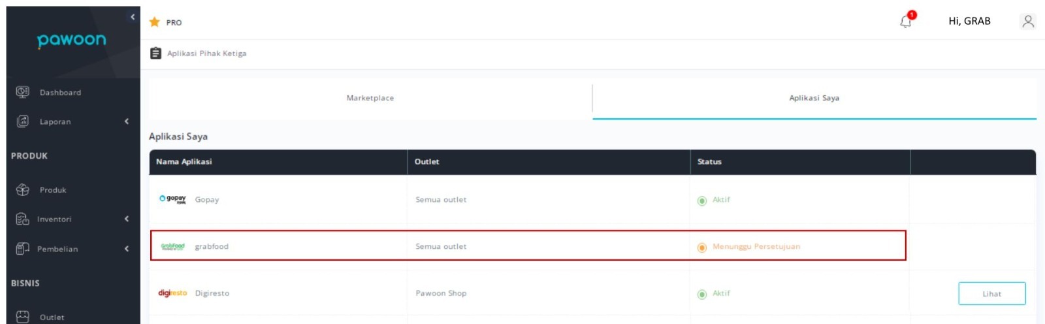
Task: Click the user profile avatar icon
Action: click(1028, 22)
